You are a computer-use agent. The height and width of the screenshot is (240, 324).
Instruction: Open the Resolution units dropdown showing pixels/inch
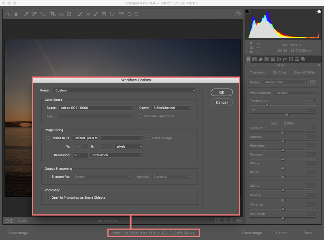click(x=117, y=155)
